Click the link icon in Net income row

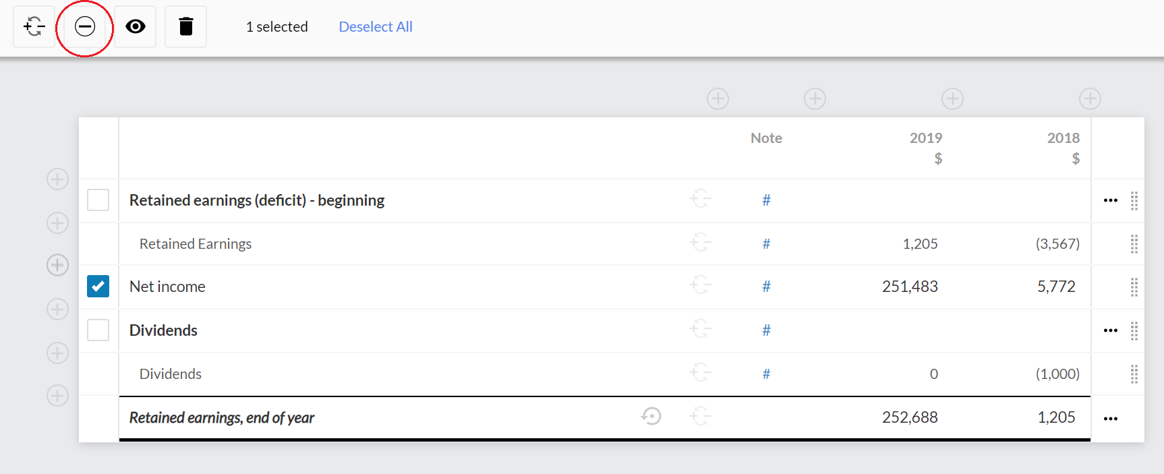tap(701, 286)
